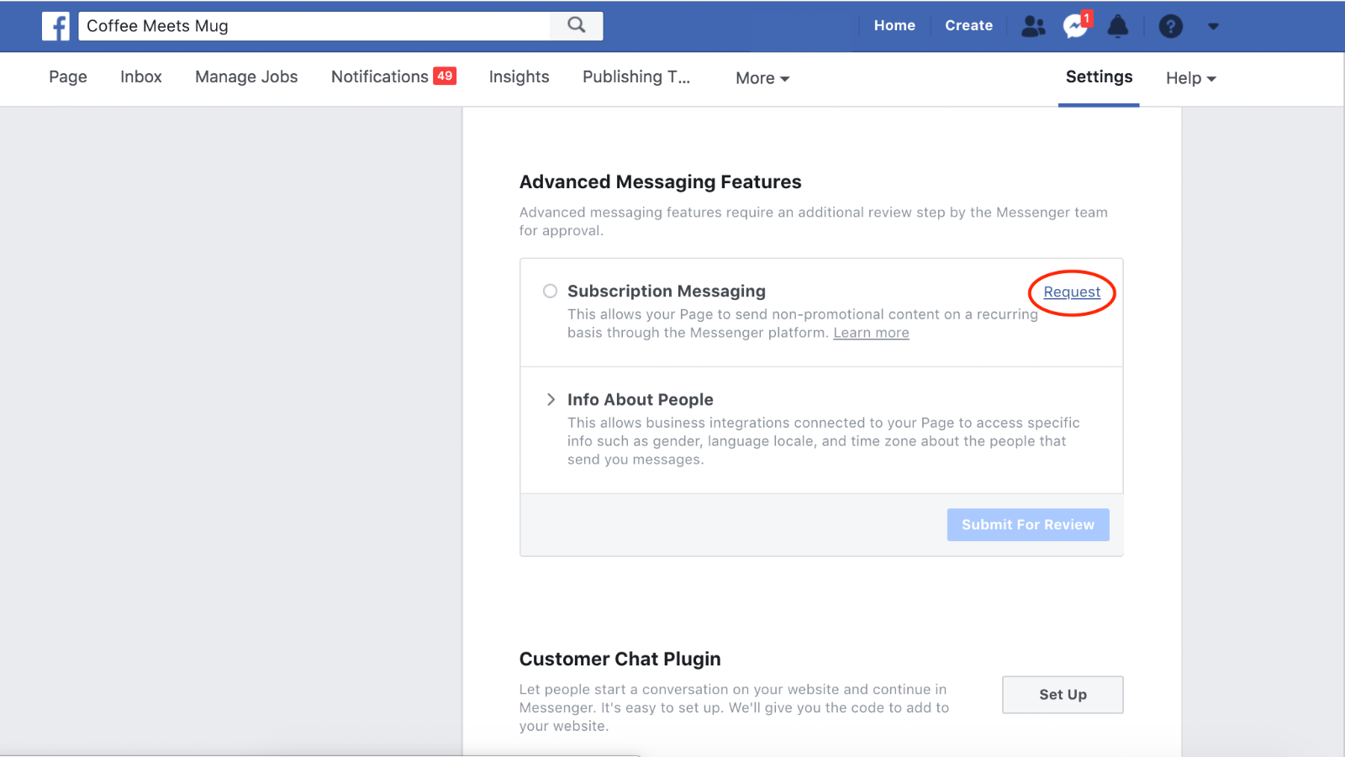Open the account dropdown arrow

click(x=1213, y=26)
